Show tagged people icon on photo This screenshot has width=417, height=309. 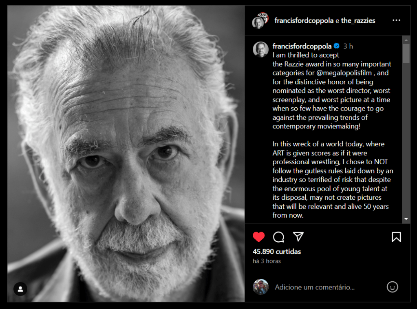tap(20, 289)
